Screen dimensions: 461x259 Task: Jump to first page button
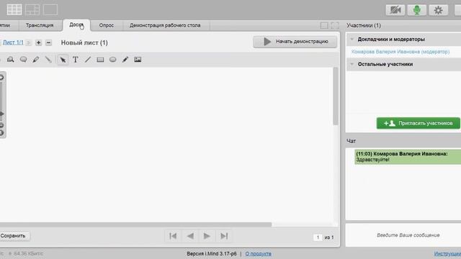coord(173,236)
